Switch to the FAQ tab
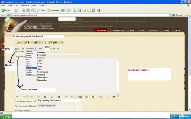Image resolution: width=191 pixels, height=119 pixels. [x=141, y=30]
